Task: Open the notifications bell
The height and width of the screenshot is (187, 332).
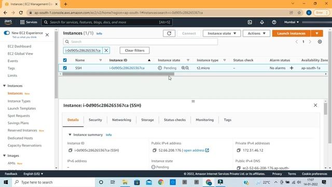Action: (262, 22)
